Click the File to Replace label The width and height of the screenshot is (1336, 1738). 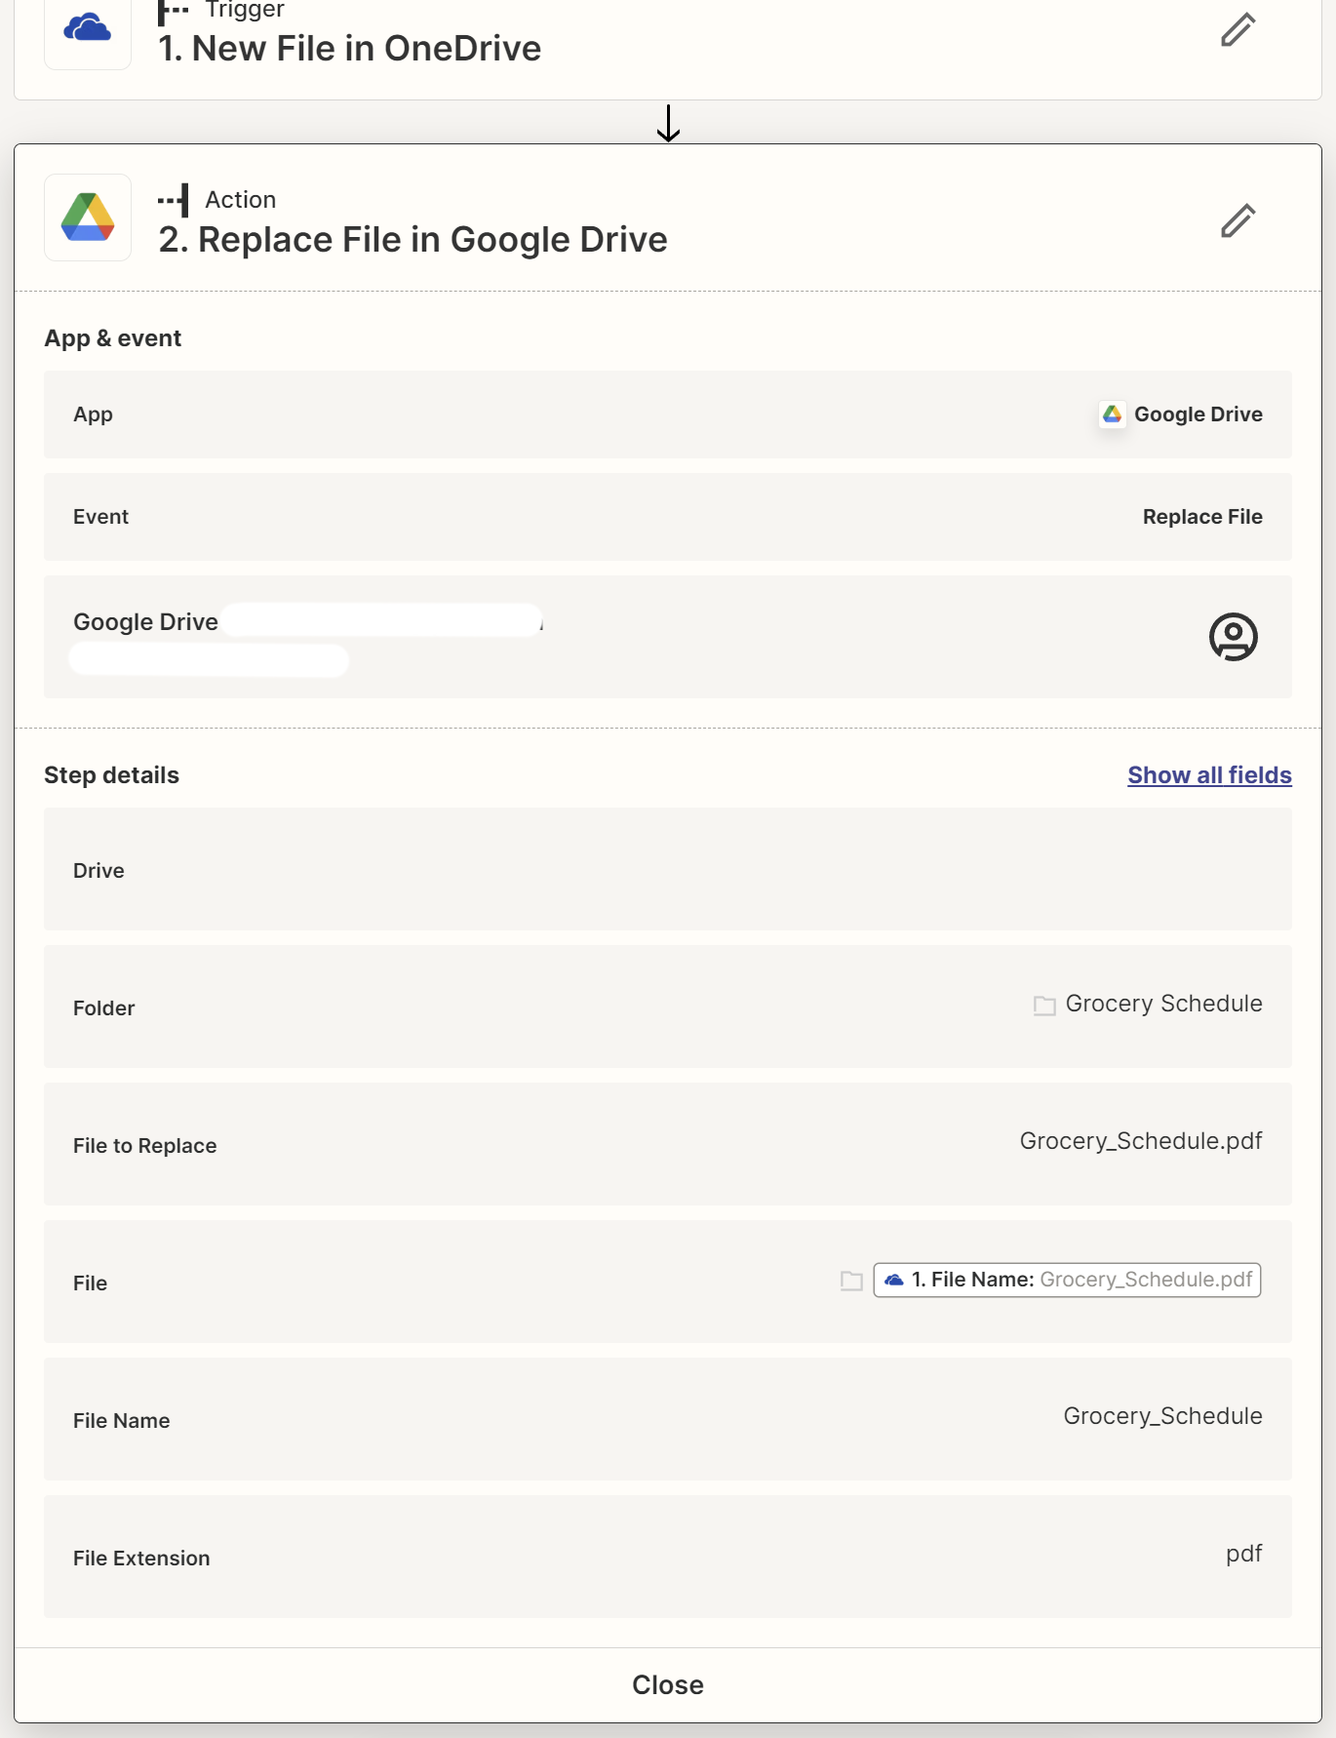point(145,1146)
